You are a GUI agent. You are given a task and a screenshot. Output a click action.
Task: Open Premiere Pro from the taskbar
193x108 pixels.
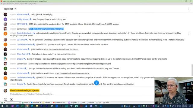click(x=42, y=106)
